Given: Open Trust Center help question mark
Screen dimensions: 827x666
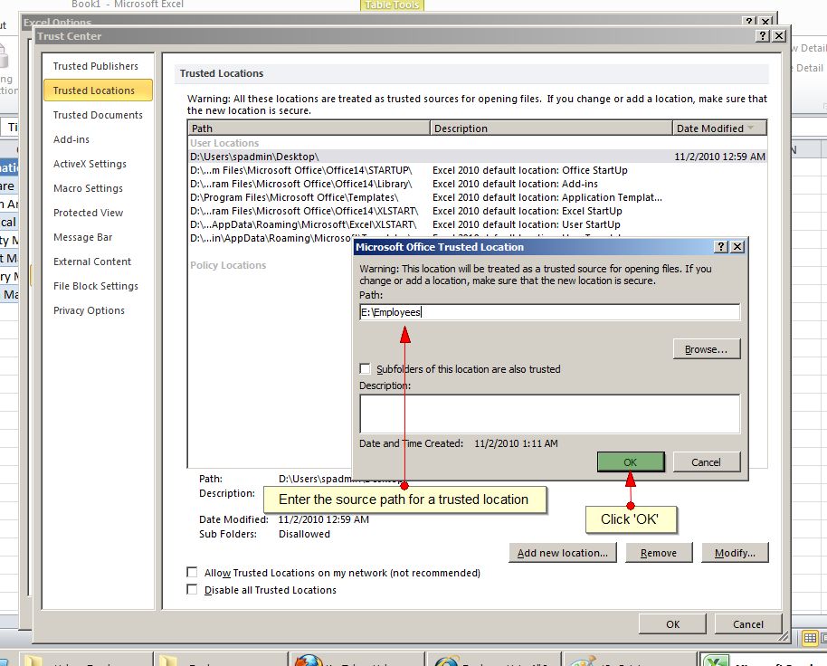Looking at the screenshot, I should pos(762,36).
